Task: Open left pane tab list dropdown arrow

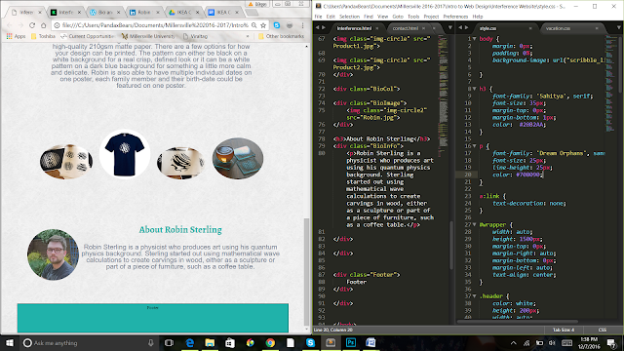Action: click(x=450, y=28)
